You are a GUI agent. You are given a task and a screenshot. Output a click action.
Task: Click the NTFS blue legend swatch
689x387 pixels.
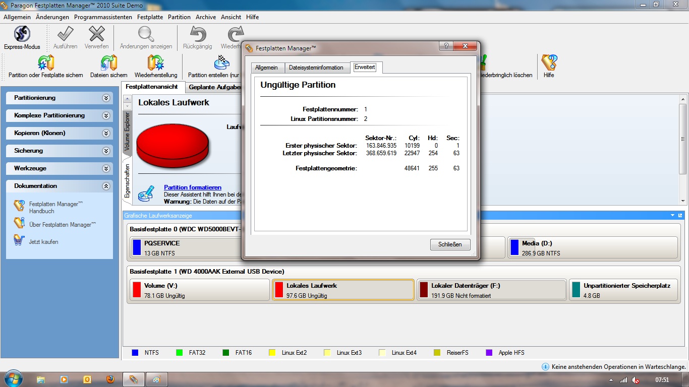[x=135, y=353]
